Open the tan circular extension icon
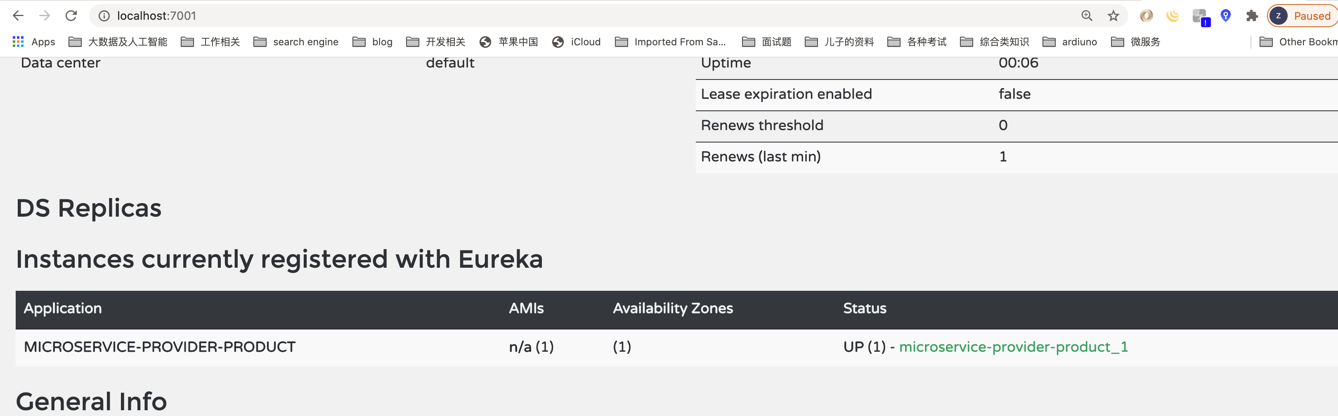The image size is (1338, 416). tap(1147, 16)
